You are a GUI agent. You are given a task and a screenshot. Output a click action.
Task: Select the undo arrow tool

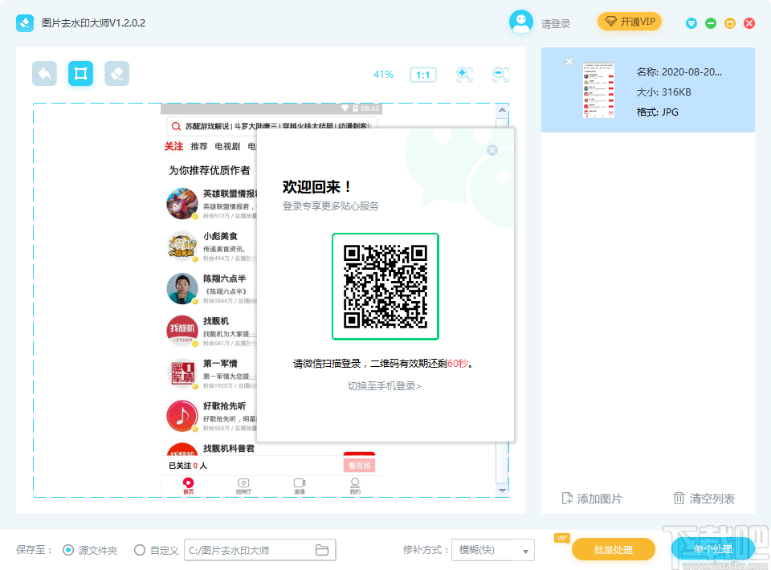click(x=44, y=72)
